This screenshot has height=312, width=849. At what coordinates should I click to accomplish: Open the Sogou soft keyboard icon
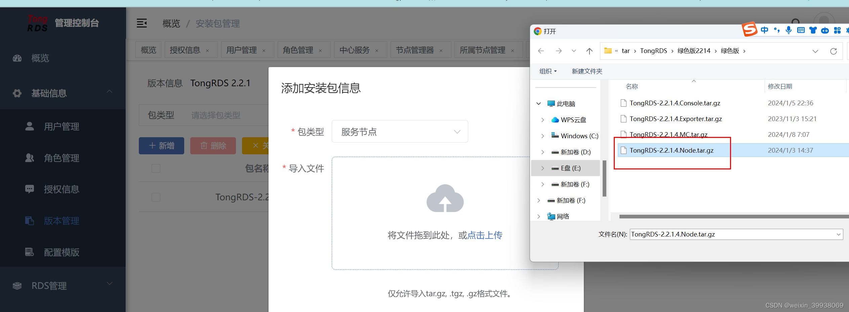coord(801,30)
